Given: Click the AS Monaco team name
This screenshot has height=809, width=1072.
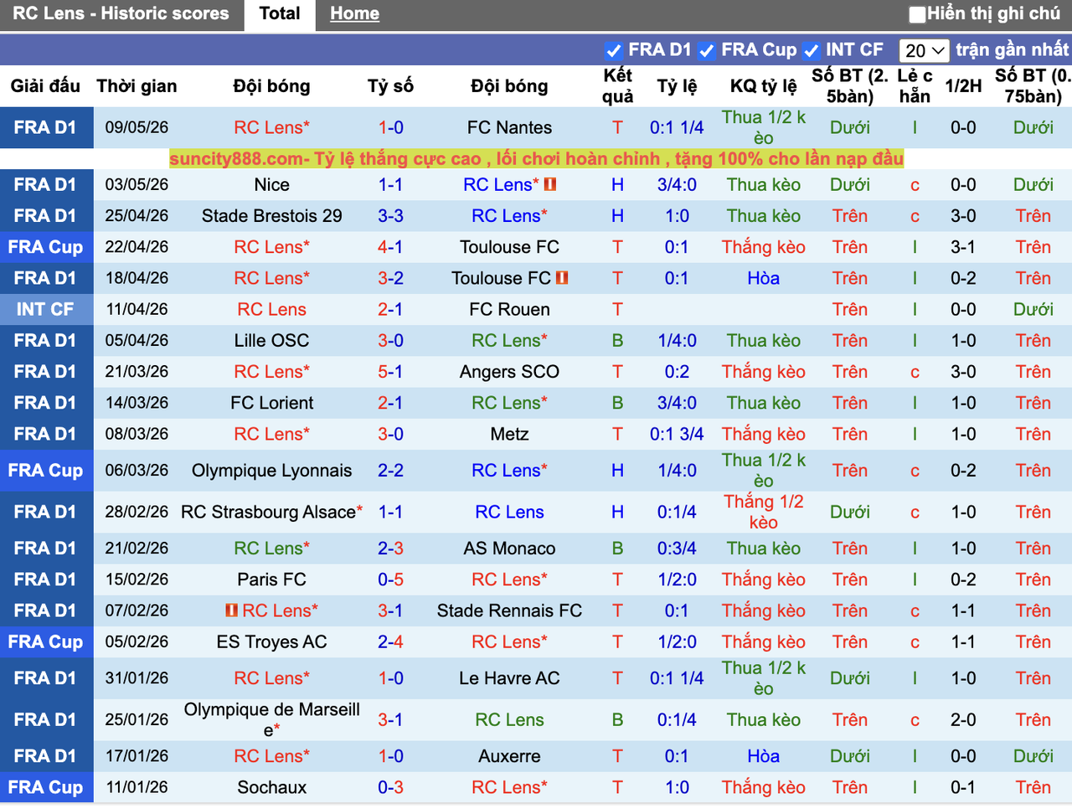Looking at the screenshot, I should [509, 549].
